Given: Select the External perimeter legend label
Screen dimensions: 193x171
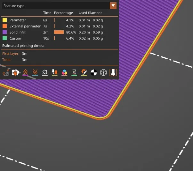Looking at the screenshot, I should [25, 26].
